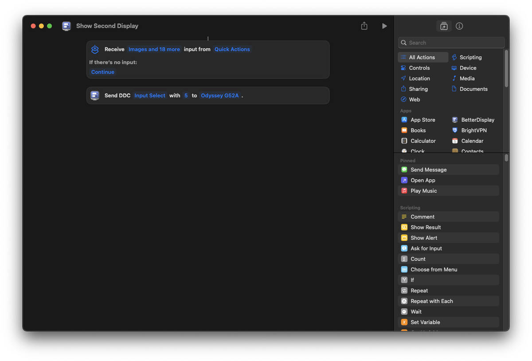
Task: Click the categories list scrollbar
Action: point(506,69)
